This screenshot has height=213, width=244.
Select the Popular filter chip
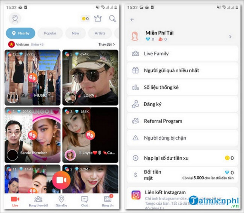[x=50, y=33]
